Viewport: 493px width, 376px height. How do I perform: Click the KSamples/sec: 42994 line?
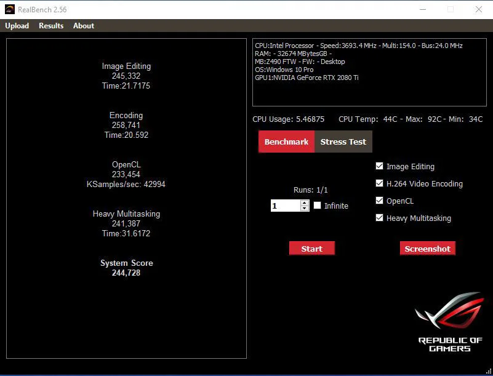[126, 184]
